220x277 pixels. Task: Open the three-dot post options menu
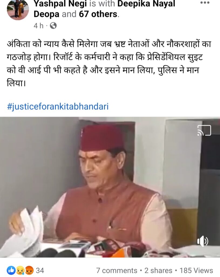point(205,3)
